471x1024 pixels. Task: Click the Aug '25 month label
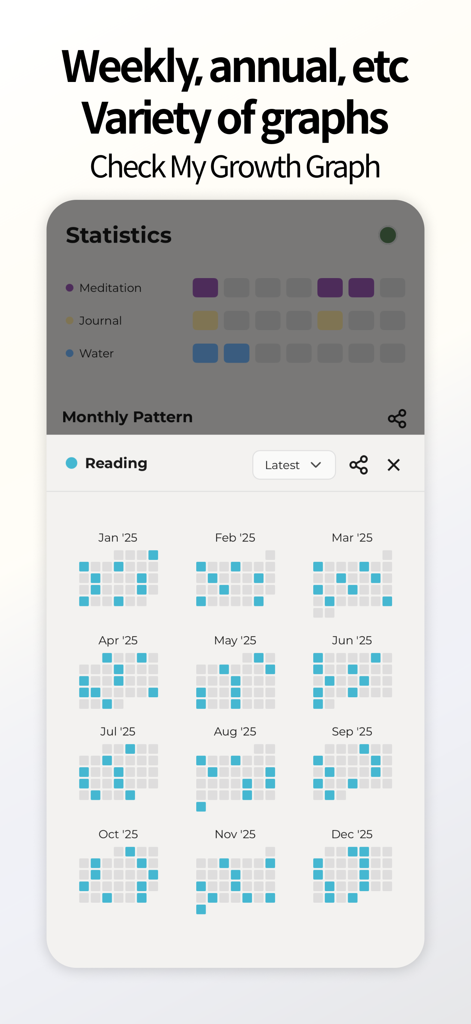pyautogui.click(x=235, y=731)
